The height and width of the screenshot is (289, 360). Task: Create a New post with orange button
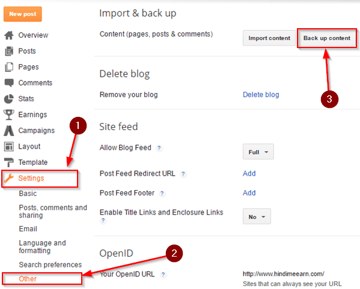(22, 14)
